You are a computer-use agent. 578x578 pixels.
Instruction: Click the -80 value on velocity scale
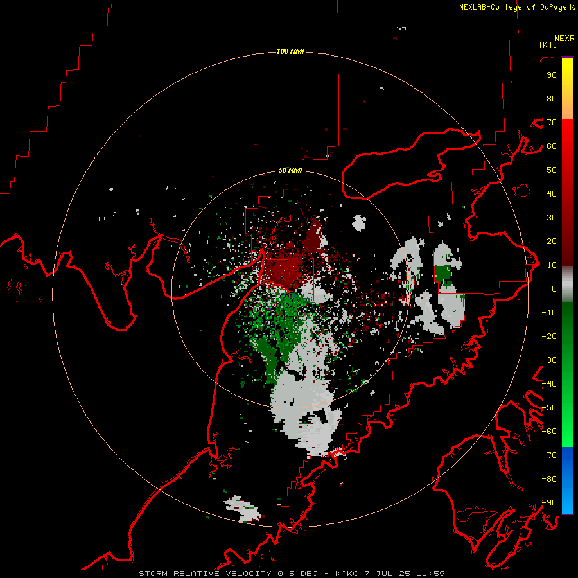[x=549, y=479]
